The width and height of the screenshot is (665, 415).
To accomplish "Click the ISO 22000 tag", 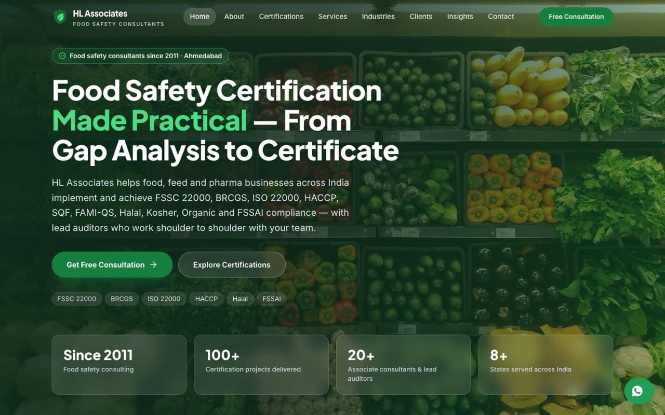I will (164, 299).
